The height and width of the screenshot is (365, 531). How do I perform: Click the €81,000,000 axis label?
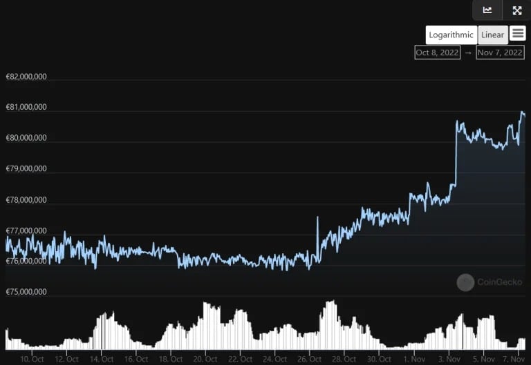[26, 107]
